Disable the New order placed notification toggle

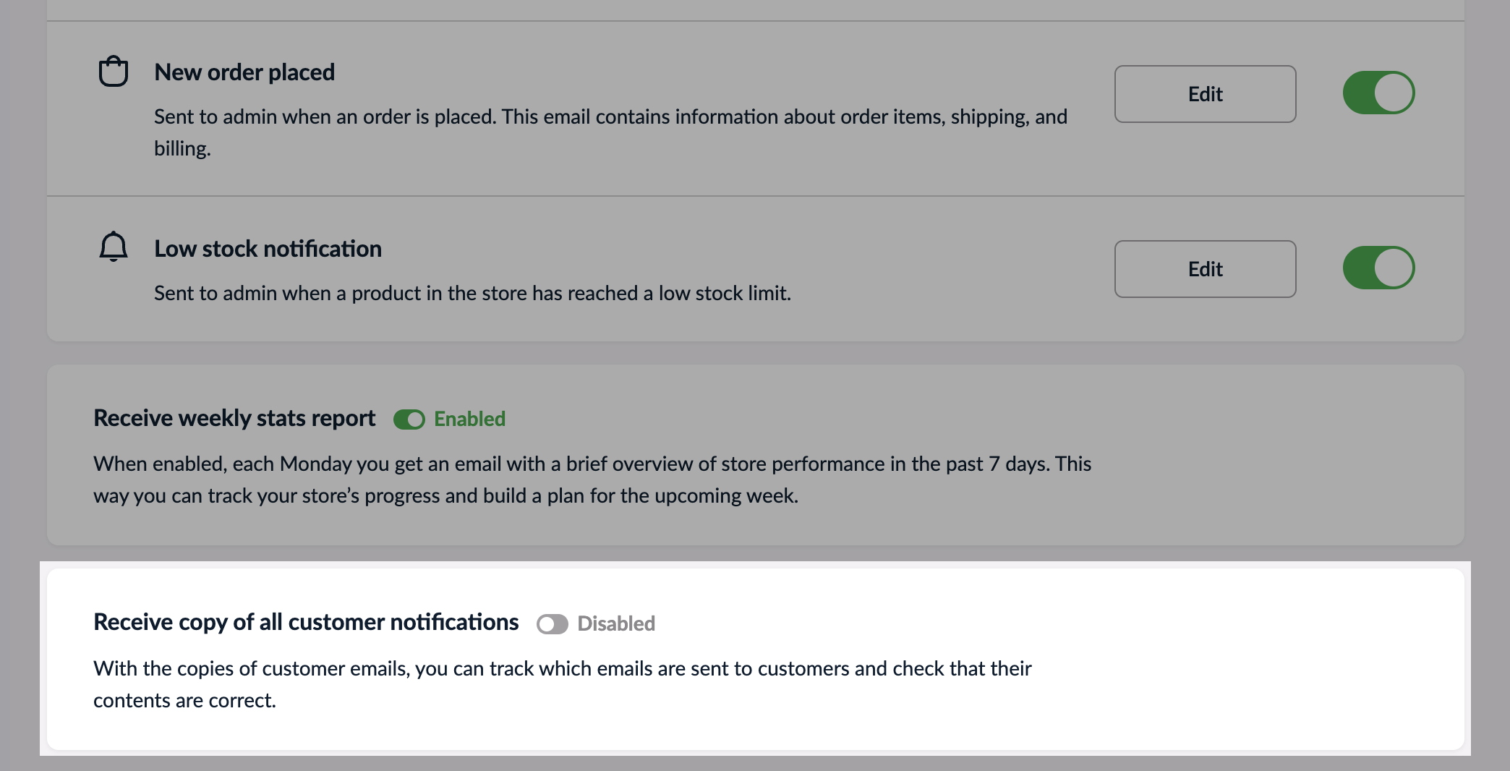pyautogui.click(x=1378, y=93)
